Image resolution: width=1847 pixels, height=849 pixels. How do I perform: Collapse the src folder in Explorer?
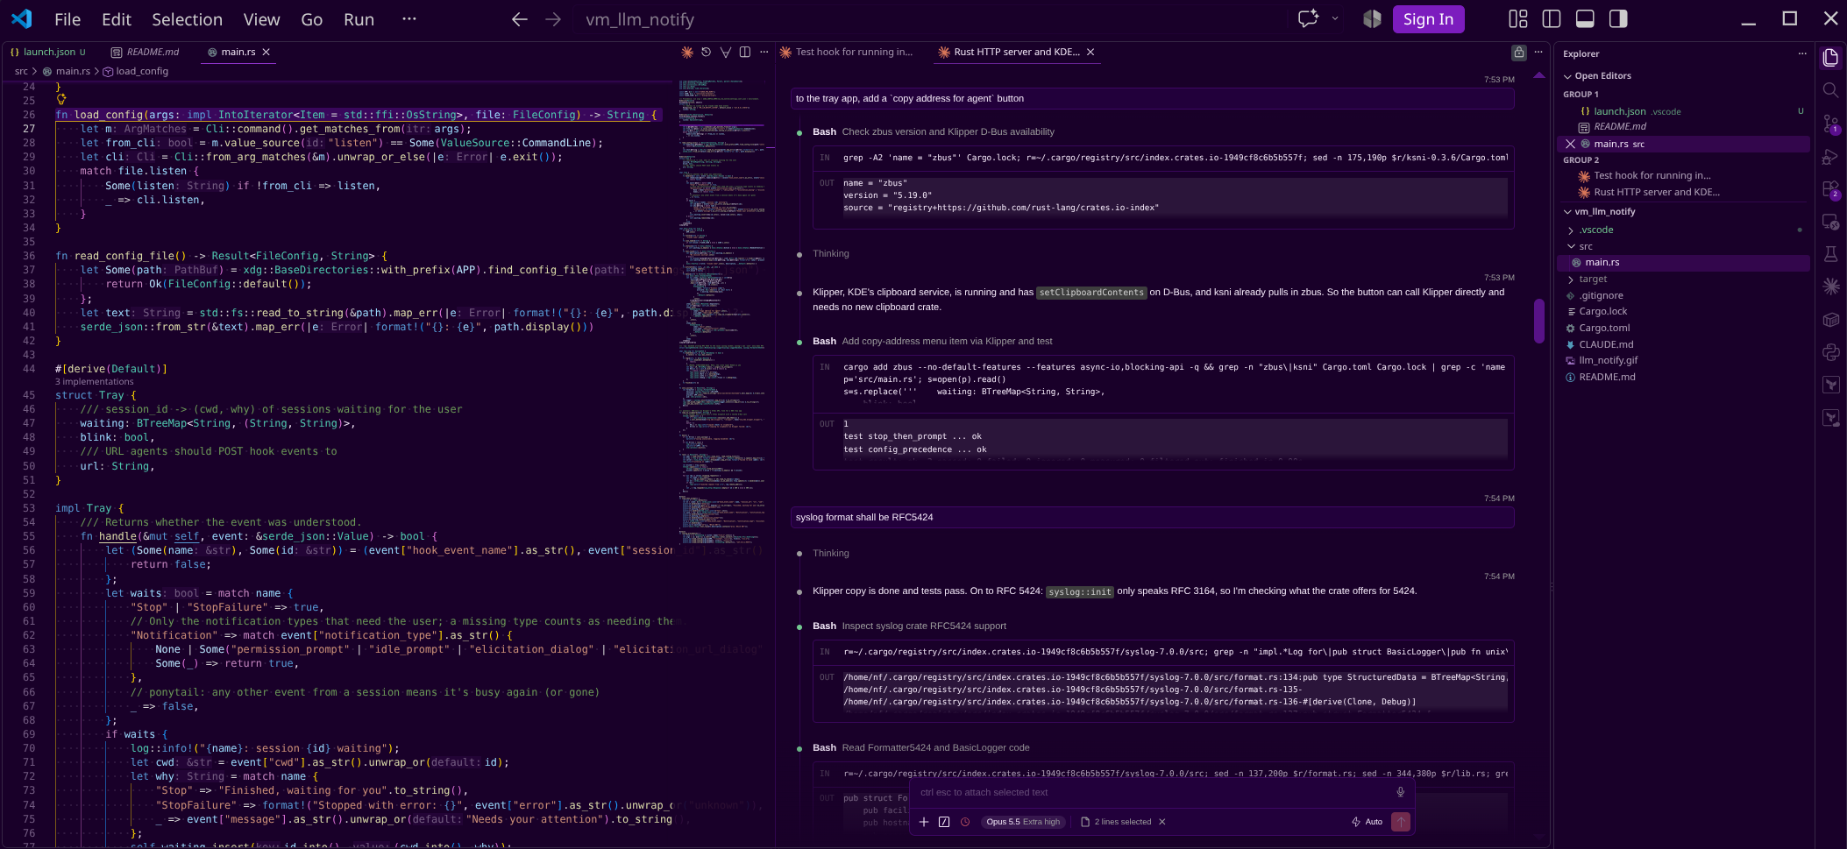tap(1585, 246)
